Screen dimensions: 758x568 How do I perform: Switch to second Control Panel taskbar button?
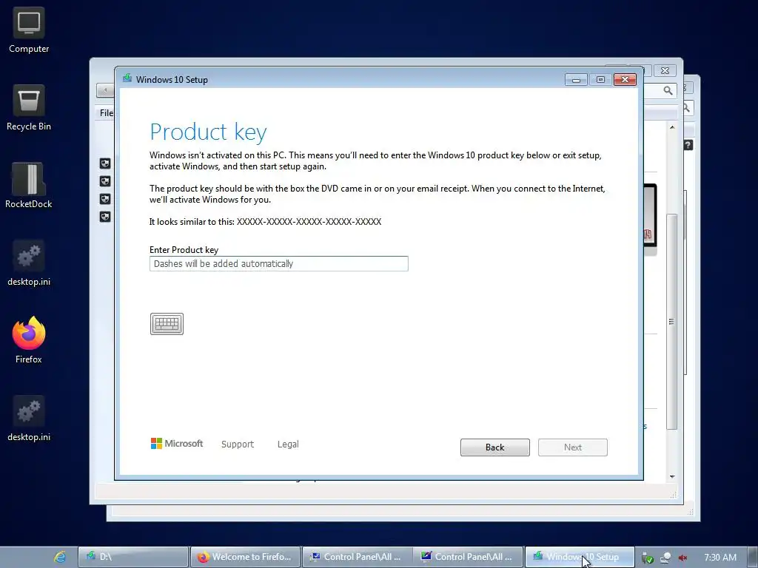click(469, 557)
